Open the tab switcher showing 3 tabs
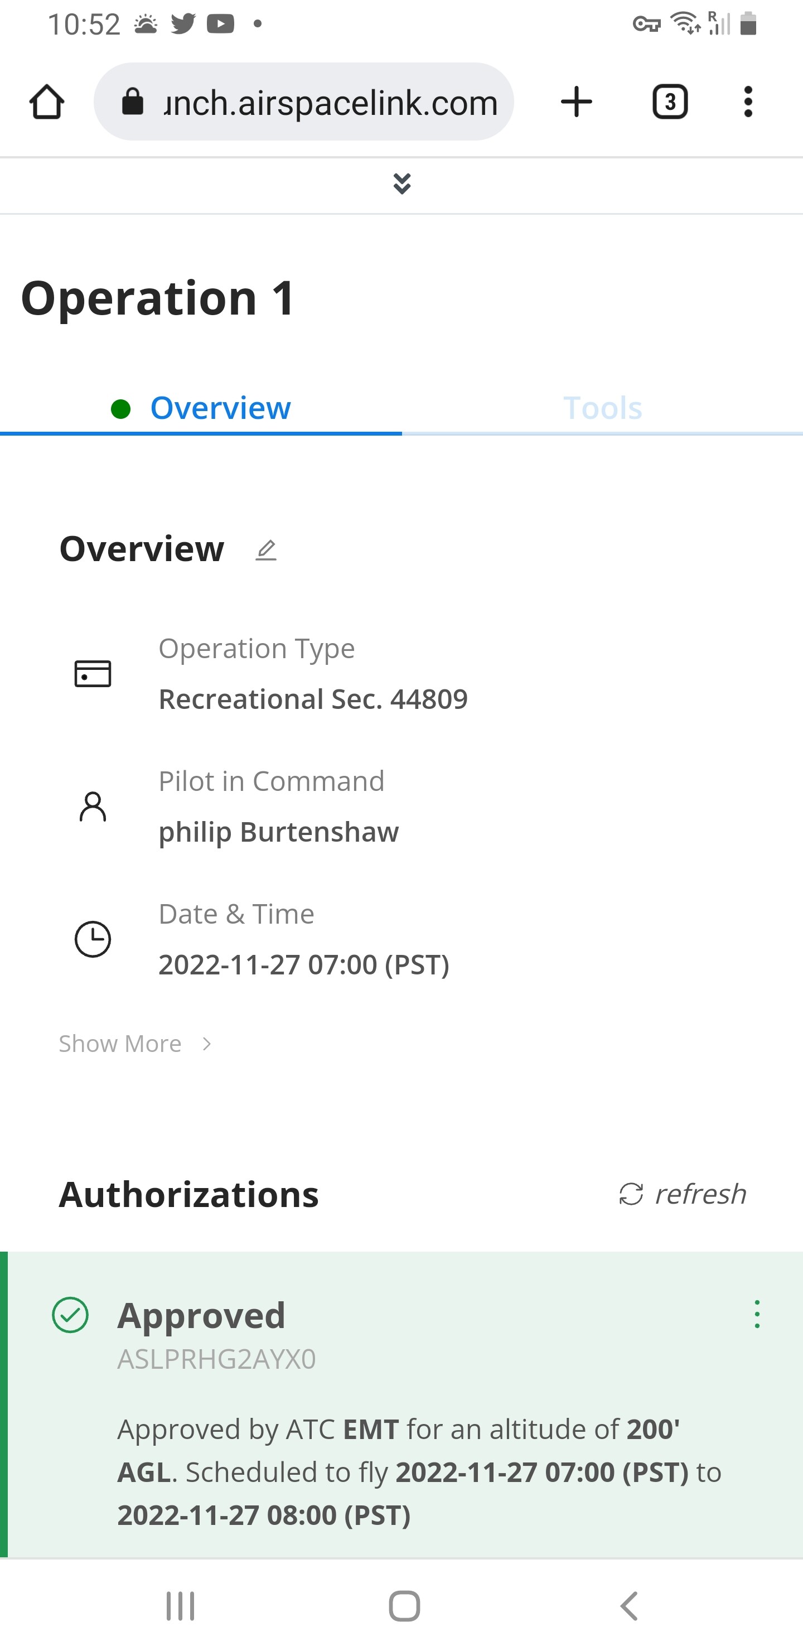Screen dimensions: 803x1651 [670, 102]
